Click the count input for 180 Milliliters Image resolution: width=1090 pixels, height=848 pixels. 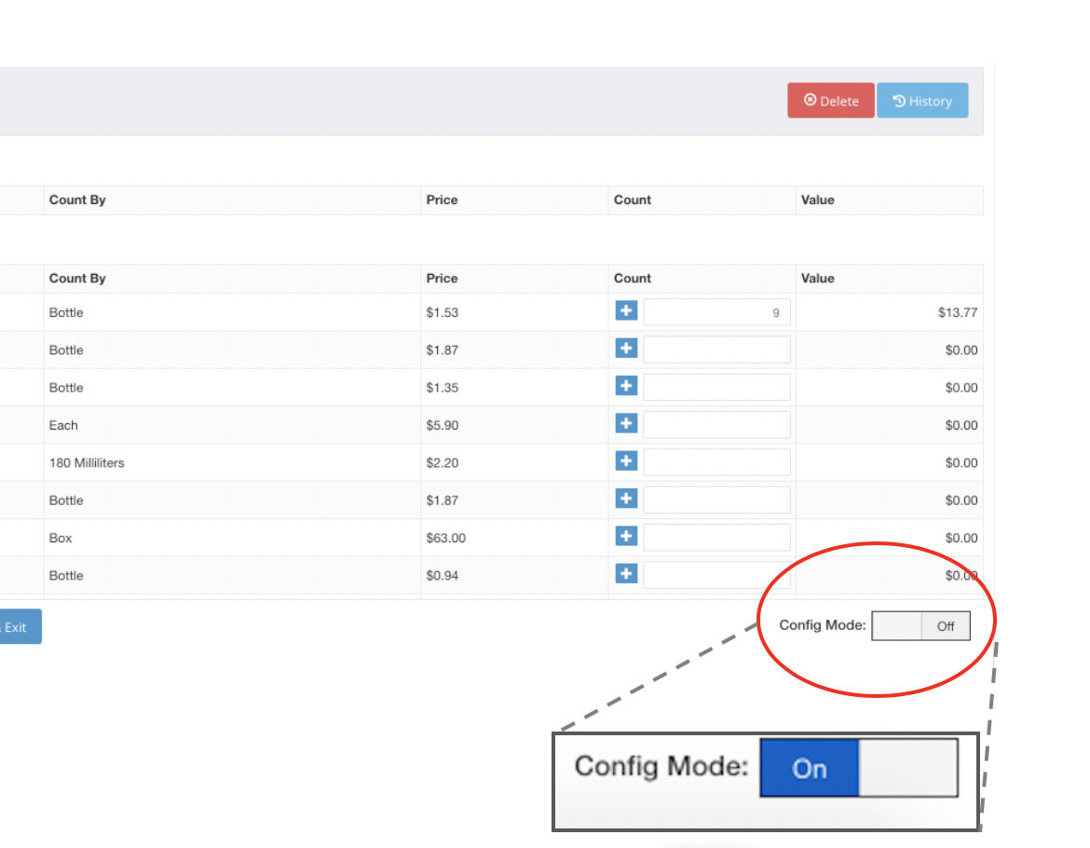coord(716,462)
